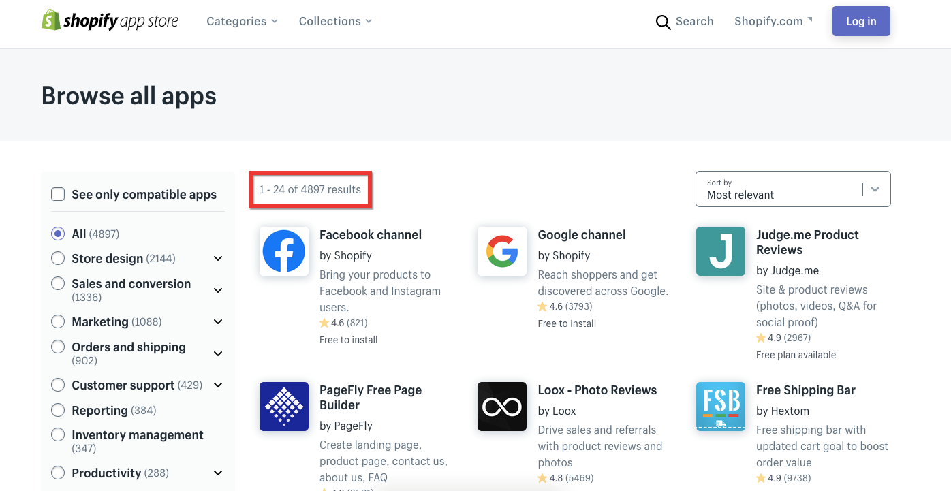Image resolution: width=951 pixels, height=491 pixels.
Task: Open the Google channel title link
Action: [x=582, y=235]
